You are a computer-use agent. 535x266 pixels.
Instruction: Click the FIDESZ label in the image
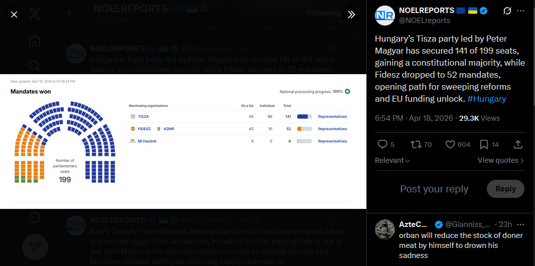click(145, 129)
